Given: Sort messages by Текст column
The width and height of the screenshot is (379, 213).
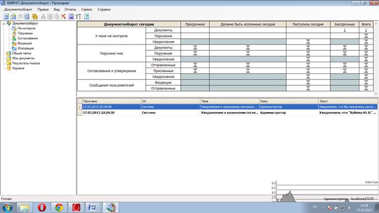Looking at the screenshot, I should point(348,101).
